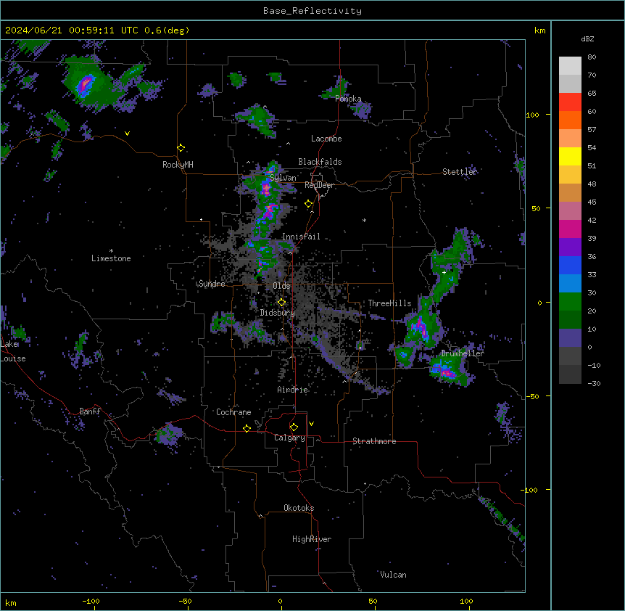Click the RedDeer city label
Viewport: 625px width, 611px height.
coord(319,185)
